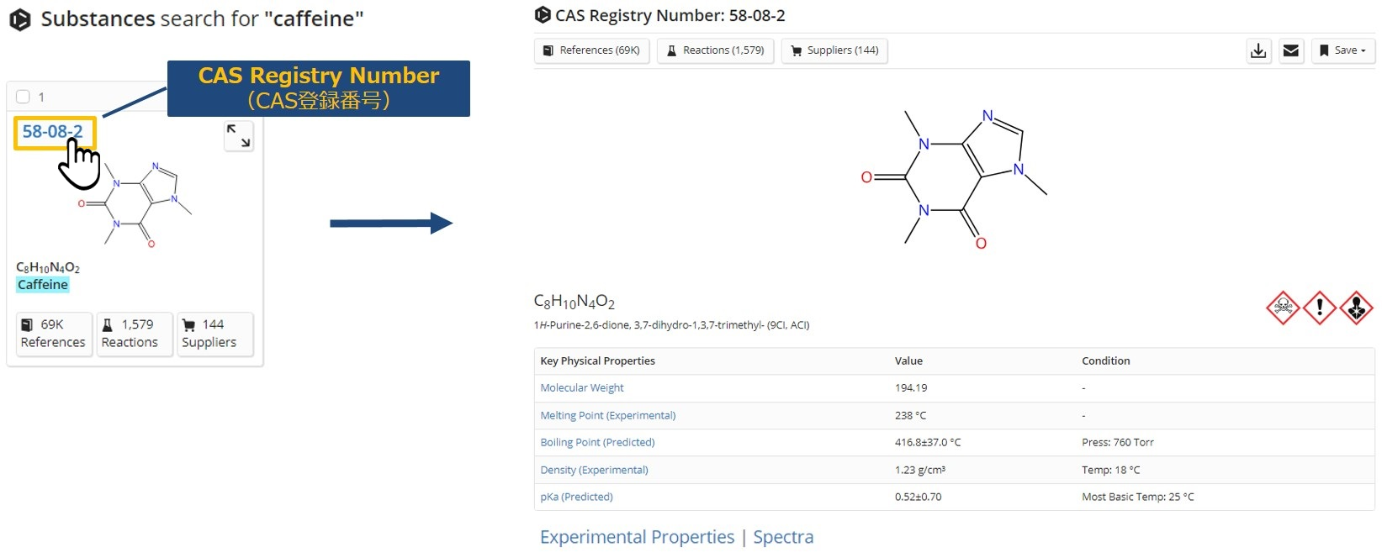Tick the checkbox for substance result 1
This screenshot has height=558, width=1382.
click(x=24, y=97)
